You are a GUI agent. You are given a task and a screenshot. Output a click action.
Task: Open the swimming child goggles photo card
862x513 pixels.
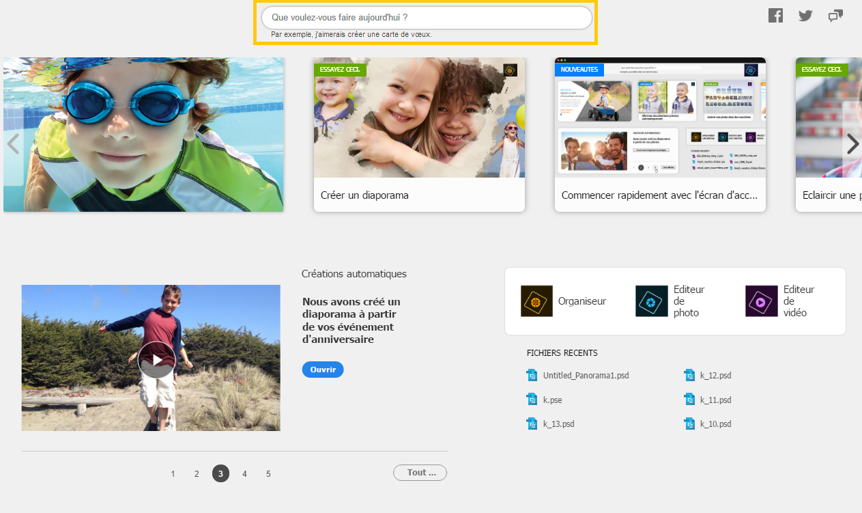click(143, 135)
